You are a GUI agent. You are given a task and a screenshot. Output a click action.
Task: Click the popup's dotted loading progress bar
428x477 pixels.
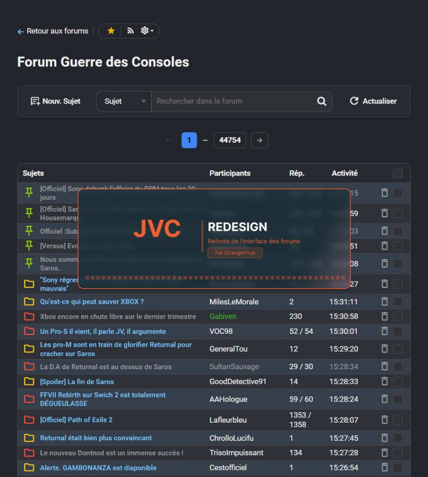[215, 278]
